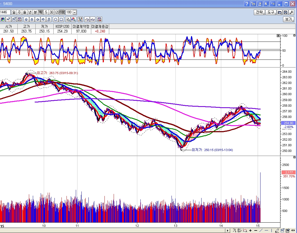Open the 도구 (tools) menu
297x233 pixels.
pos(271,12)
